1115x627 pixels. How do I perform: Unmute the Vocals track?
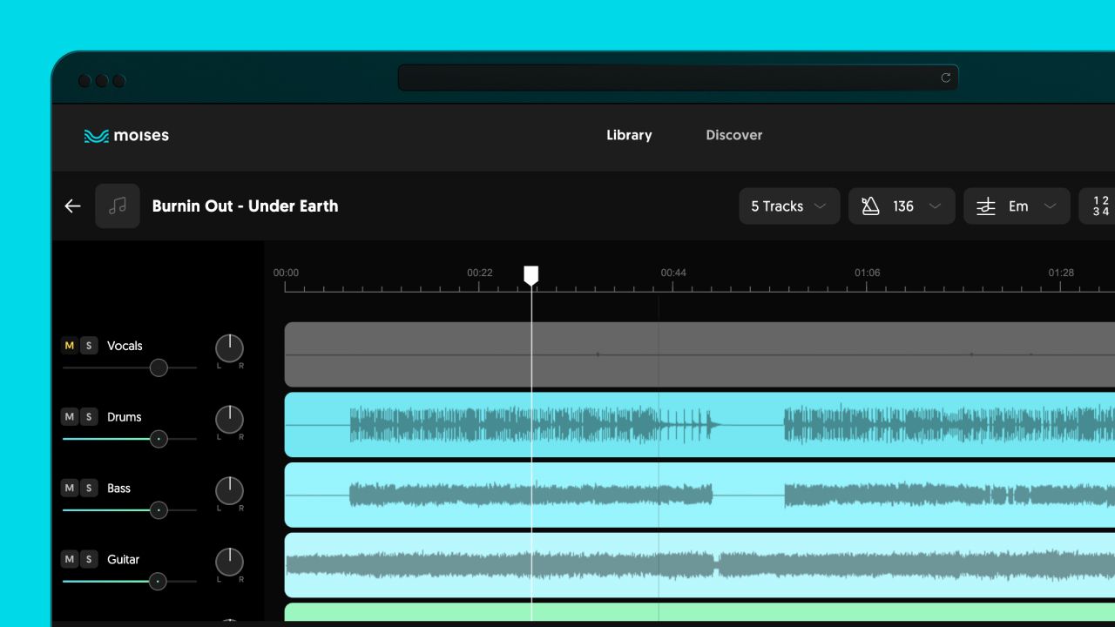tap(70, 346)
